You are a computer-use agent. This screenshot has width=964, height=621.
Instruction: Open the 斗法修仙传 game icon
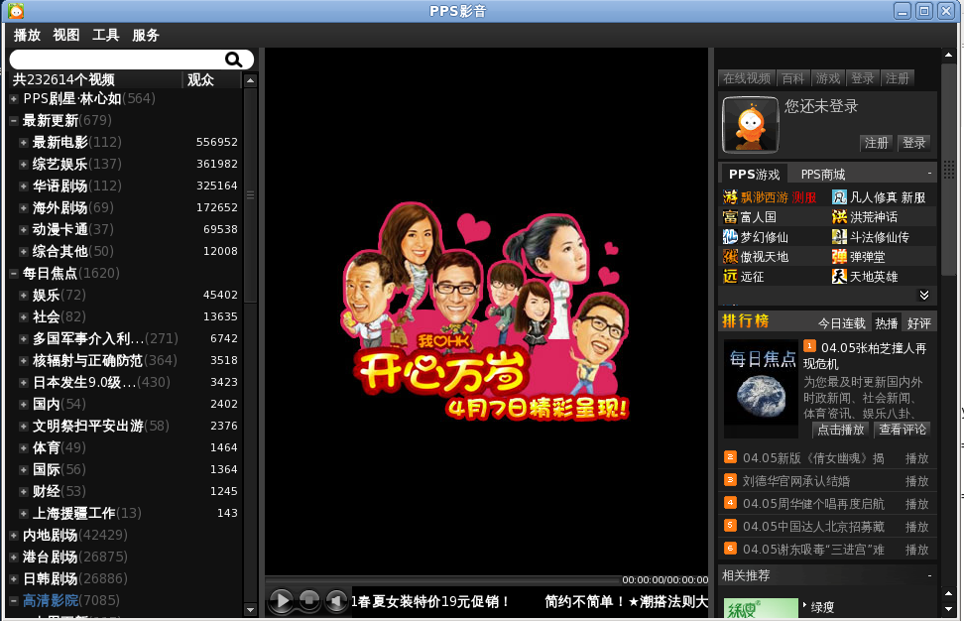pyautogui.click(x=839, y=237)
